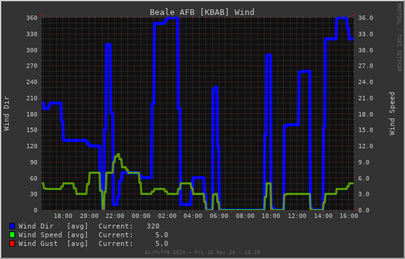Click the 30.0 right axis value
Viewport: 405px width, 259px height.
[366, 50]
